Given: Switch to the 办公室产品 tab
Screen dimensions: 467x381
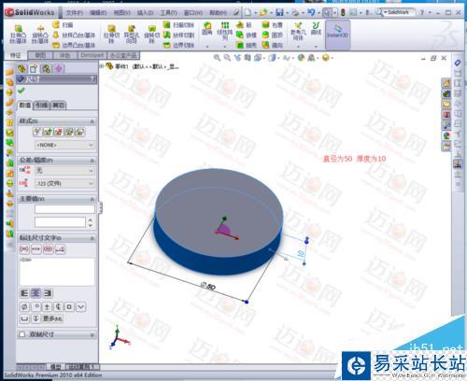Looking at the screenshot, I should click(123, 55).
